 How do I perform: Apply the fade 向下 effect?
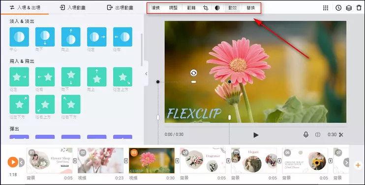pyautogui.click(x=45, y=37)
